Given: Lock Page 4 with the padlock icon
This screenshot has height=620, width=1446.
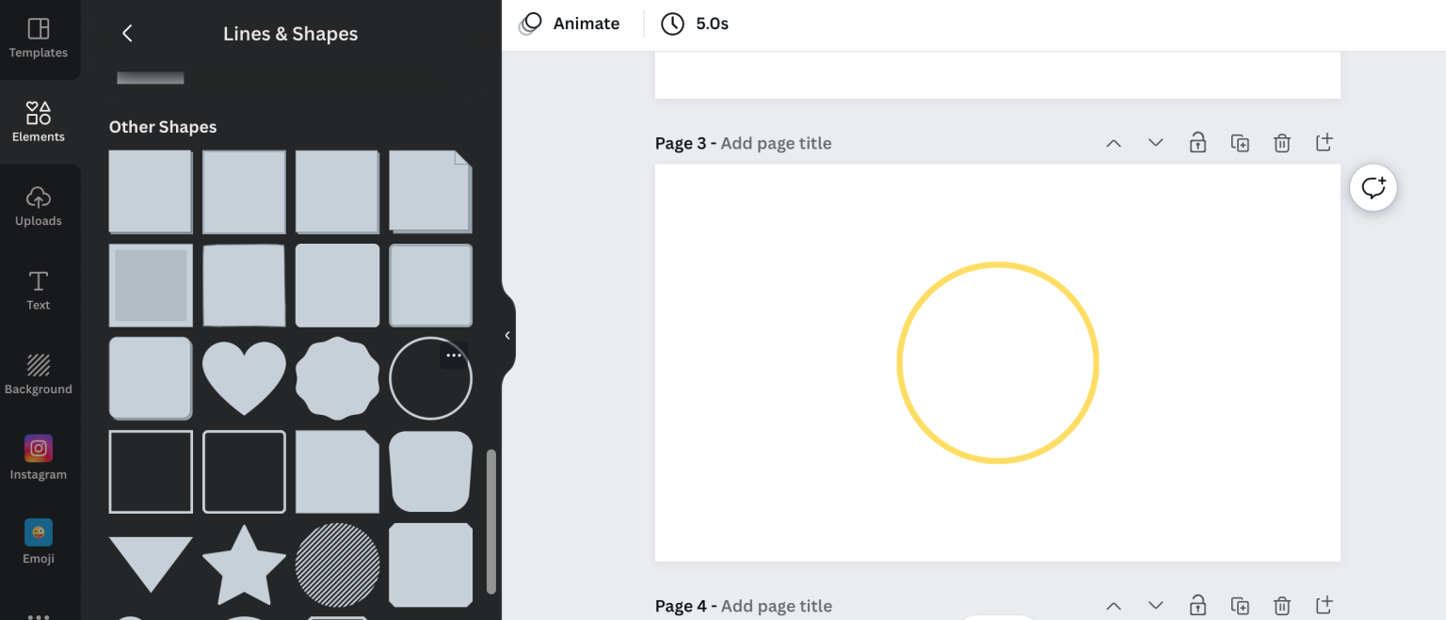Looking at the screenshot, I should click(x=1197, y=605).
